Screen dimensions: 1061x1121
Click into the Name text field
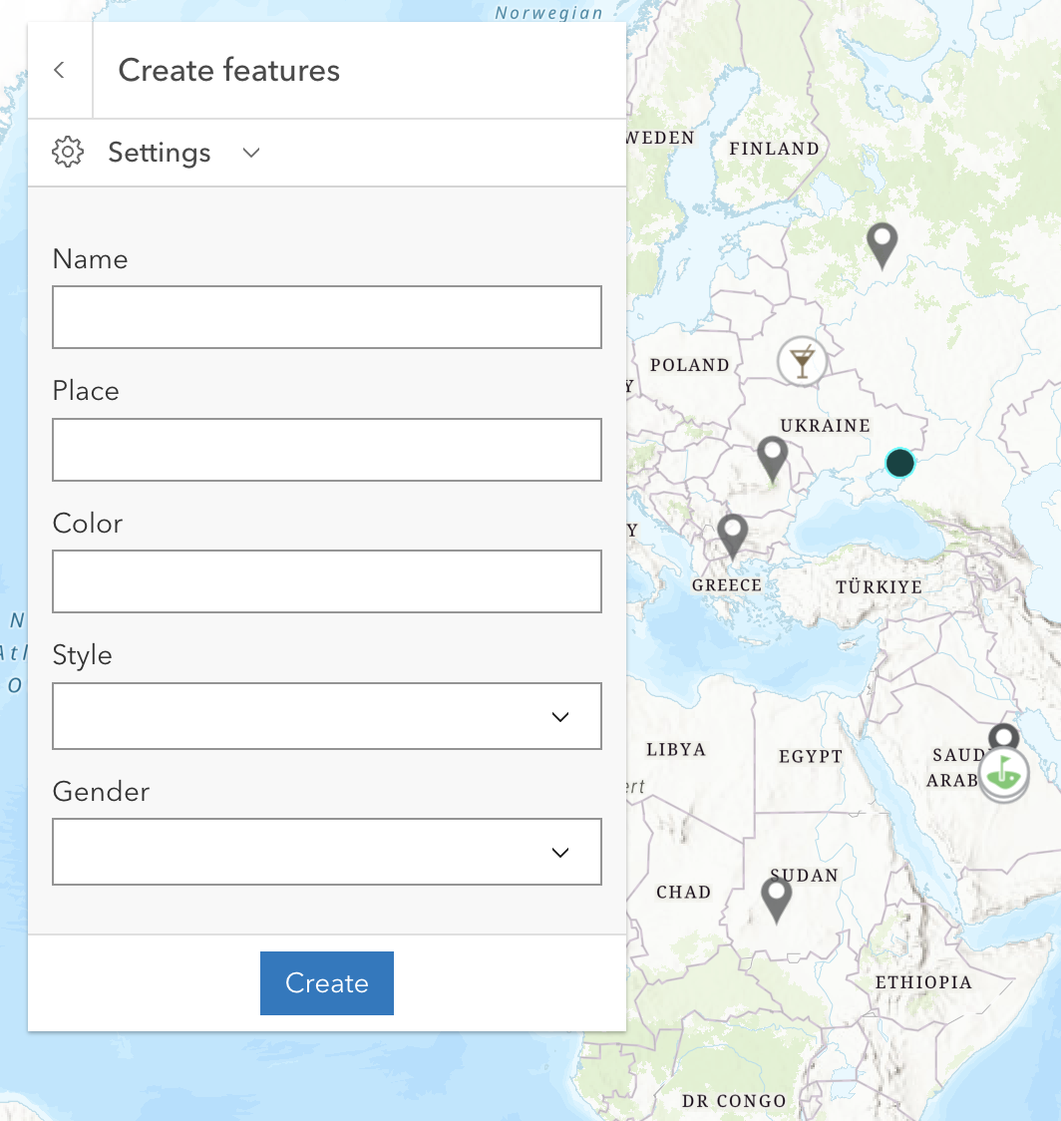coord(327,317)
